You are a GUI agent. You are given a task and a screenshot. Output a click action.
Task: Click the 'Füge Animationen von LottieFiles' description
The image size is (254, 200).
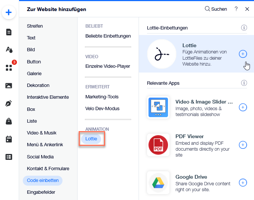pyautogui.click(x=205, y=58)
